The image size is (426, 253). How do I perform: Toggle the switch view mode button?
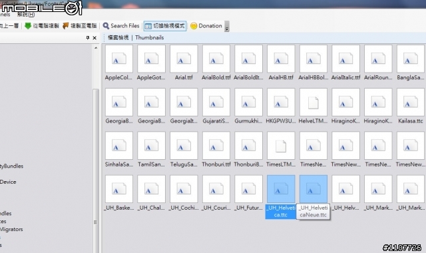165,26
